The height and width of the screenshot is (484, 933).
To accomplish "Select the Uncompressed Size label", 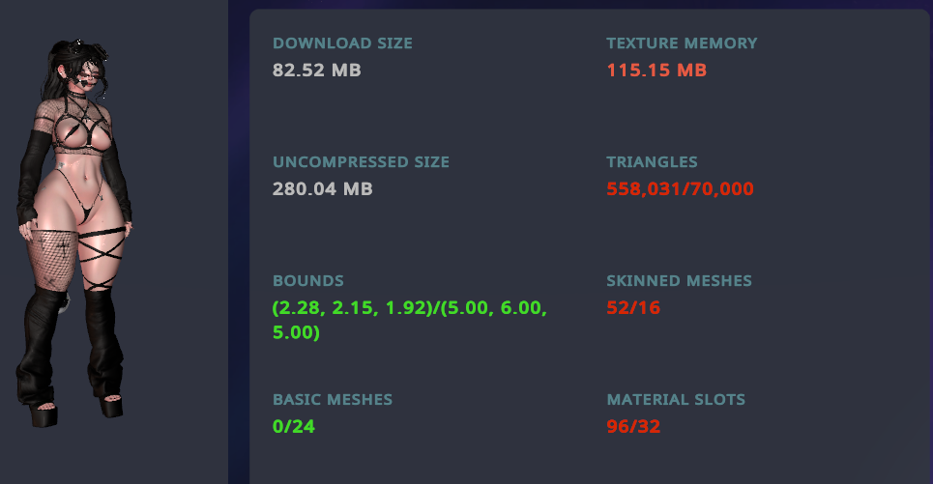I will coord(362,162).
